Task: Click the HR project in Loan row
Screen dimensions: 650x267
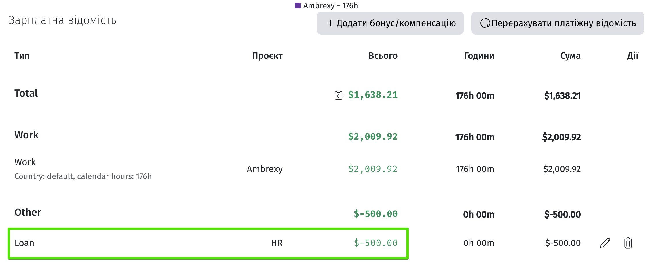Action: click(277, 243)
